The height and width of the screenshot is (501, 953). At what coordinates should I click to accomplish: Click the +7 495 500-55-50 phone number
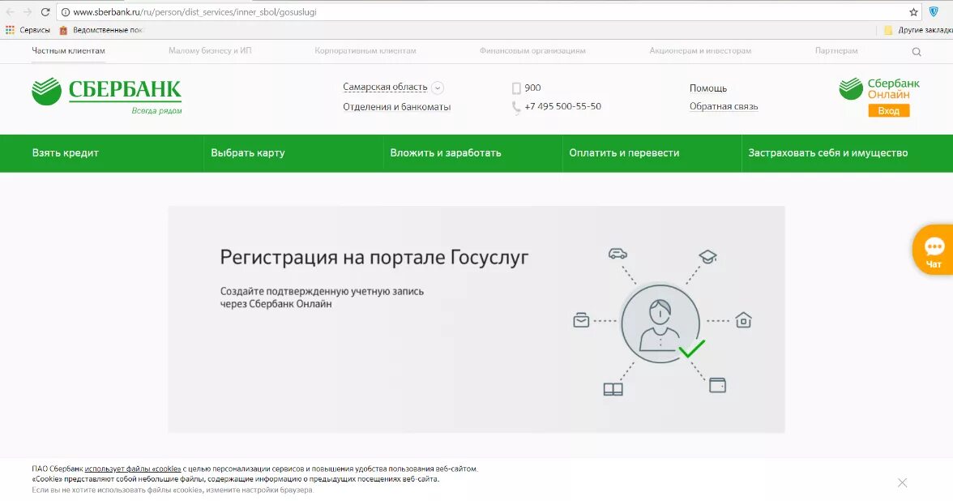pyautogui.click(x=562, y=106)
